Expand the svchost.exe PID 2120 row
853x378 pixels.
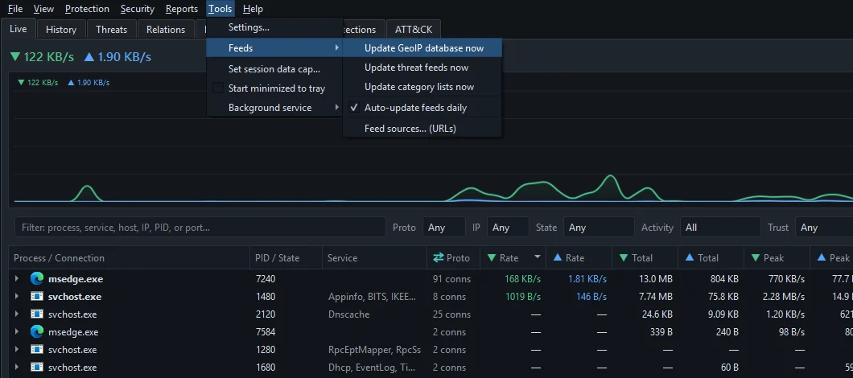point(17,314)
